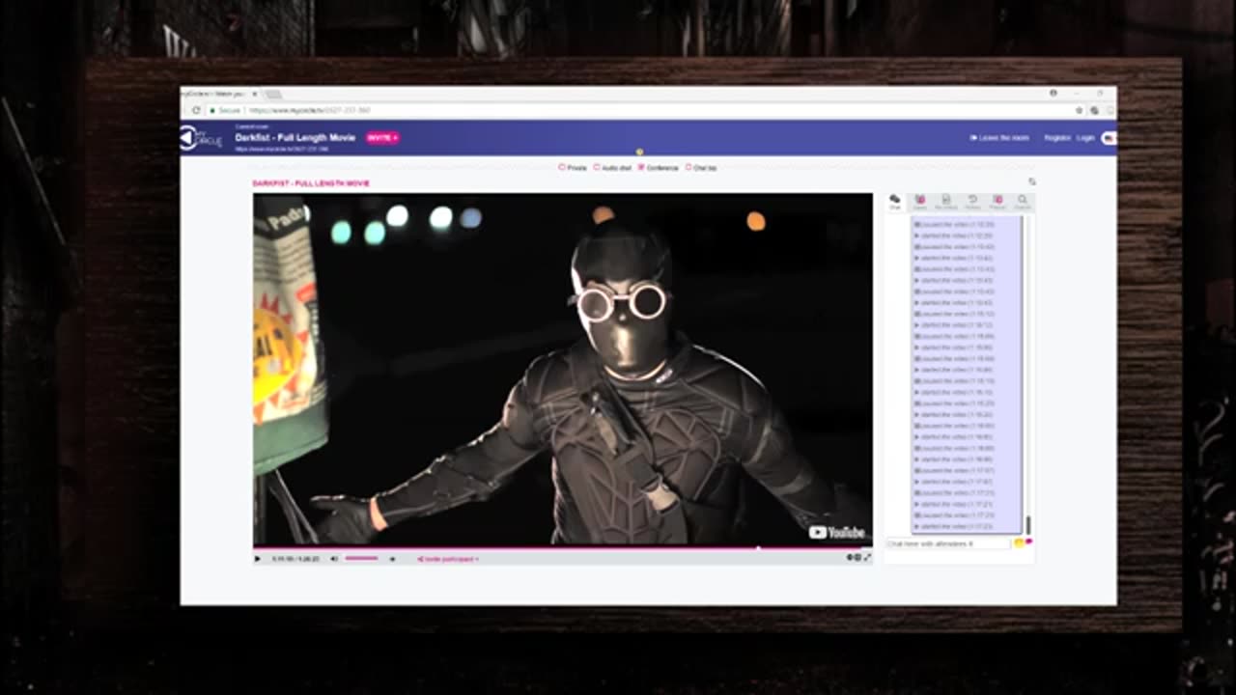This screenshot has width=1236, height=695.
Task: Open the Search tab in side panel
Action: click(x=1023, y=202)
